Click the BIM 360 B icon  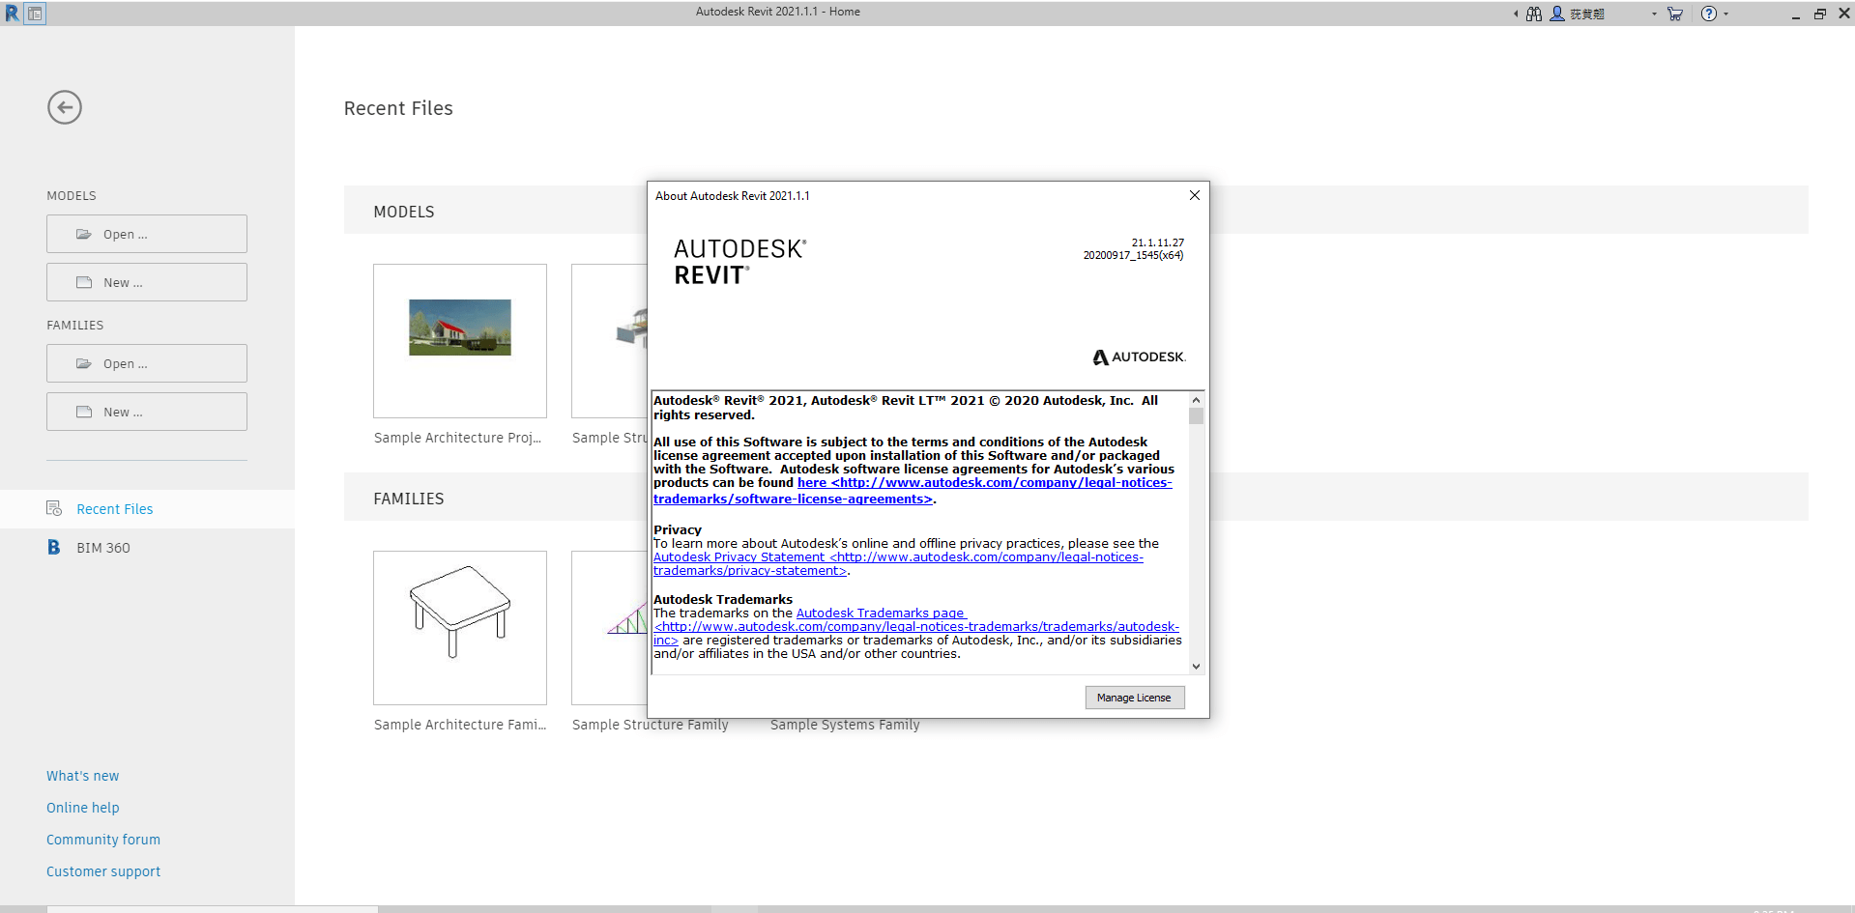point(54,547)
